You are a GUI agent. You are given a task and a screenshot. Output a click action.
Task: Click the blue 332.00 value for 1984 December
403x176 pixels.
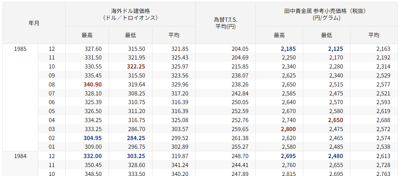pyautogui.click(x=92, y=156)
